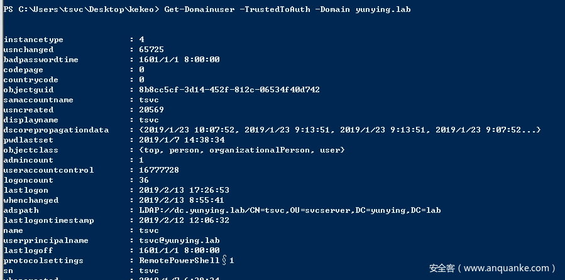Click the usnchanged value 65725
The width and height of the screenshot is (565, 280).
point(151,50)
